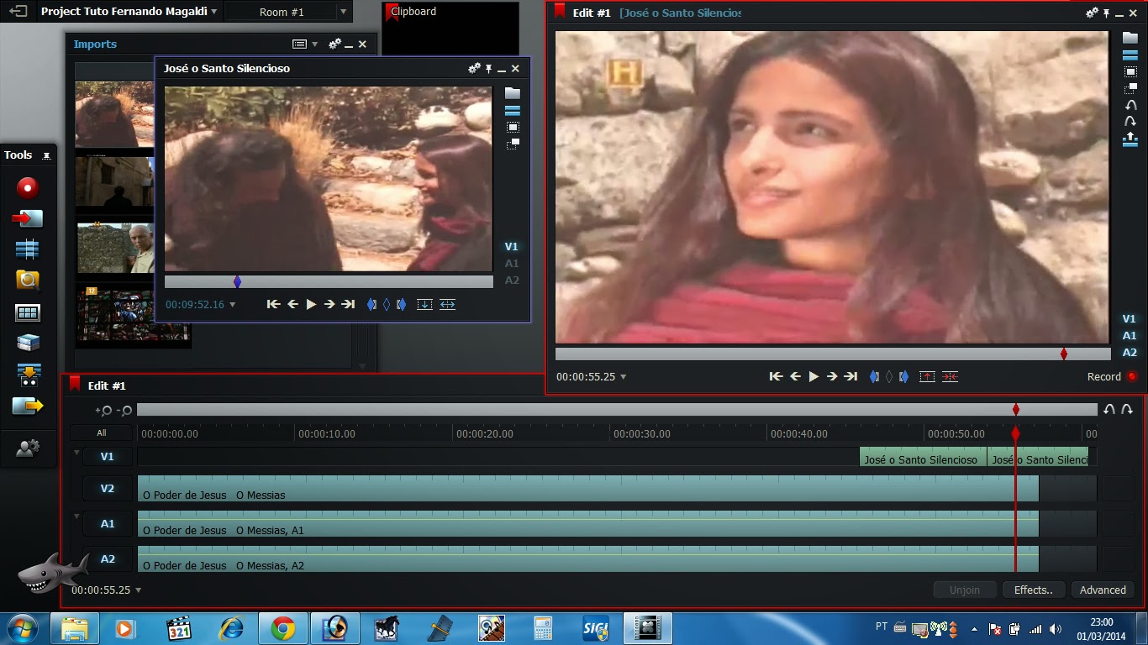1148x645 pixels.
Task: Click the export icon on Edit #1 viewer sidebar
Action: (1130, 139)
